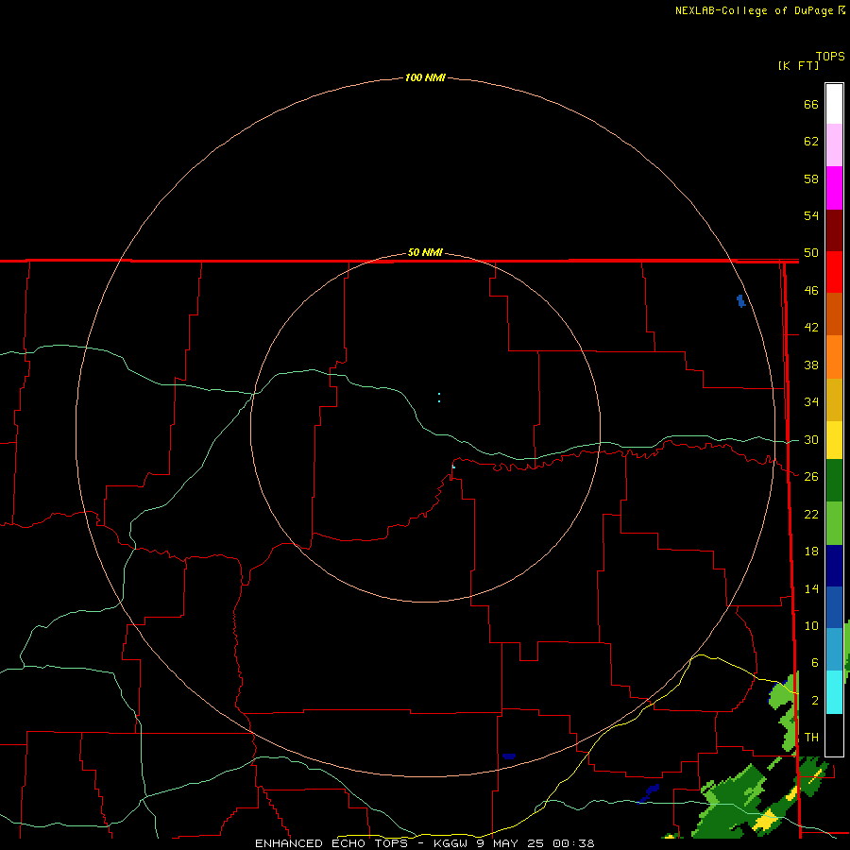The width and height of the screenshot is (850, 850).
Task: Click the '2' legend value
Action: pyautogui.click(x=814, y=701)
